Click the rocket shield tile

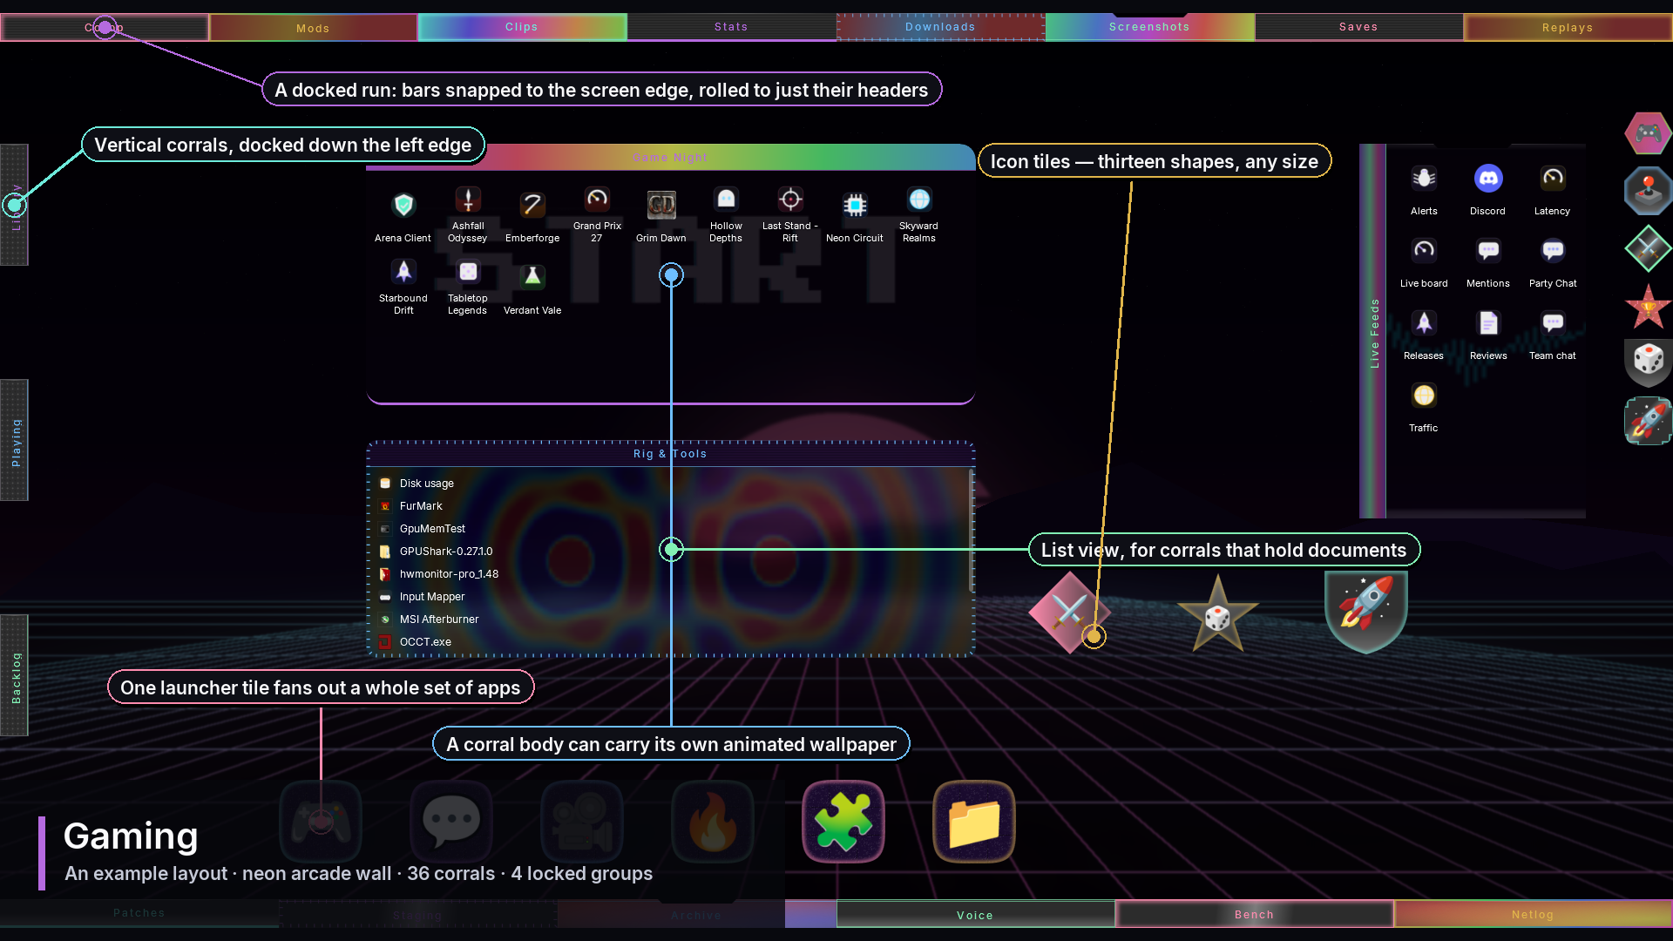pos(1365,612)
